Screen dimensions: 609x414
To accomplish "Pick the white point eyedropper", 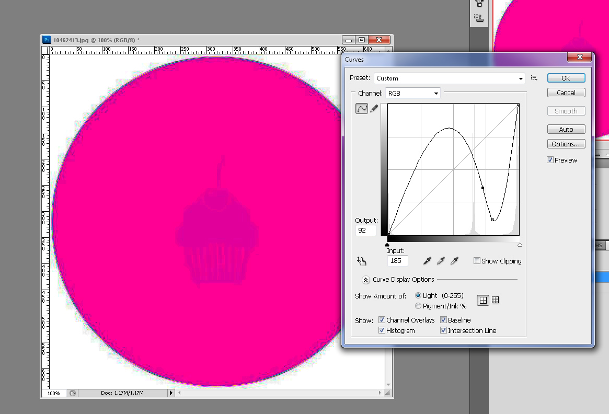I will coord(454,261).
